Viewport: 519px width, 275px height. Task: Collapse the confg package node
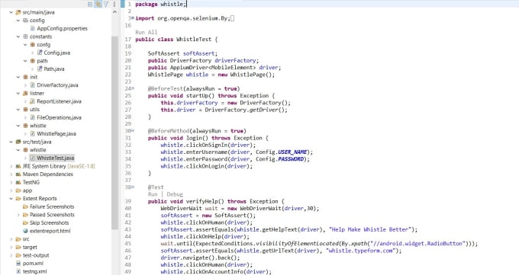[25, 45]
